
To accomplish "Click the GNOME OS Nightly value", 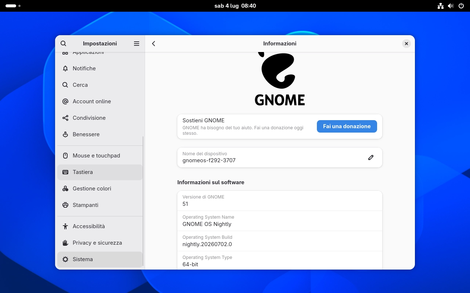I will click(207, 224).
